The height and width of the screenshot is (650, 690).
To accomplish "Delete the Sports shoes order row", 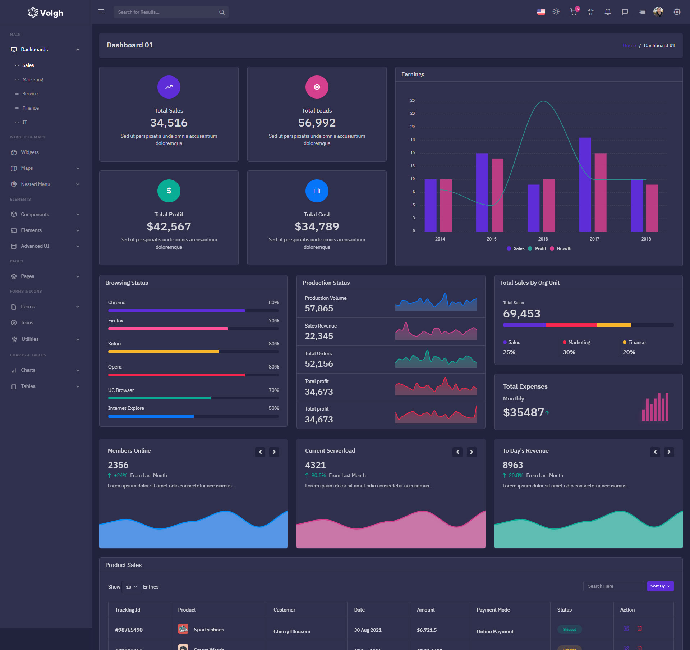I will (x=640, y=628).
